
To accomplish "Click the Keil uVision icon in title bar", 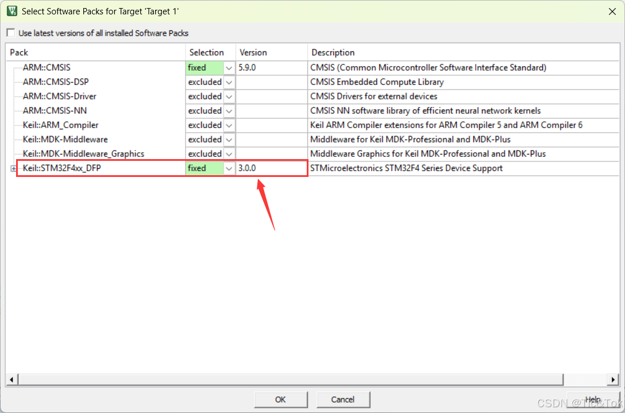I will coord(12,11).
